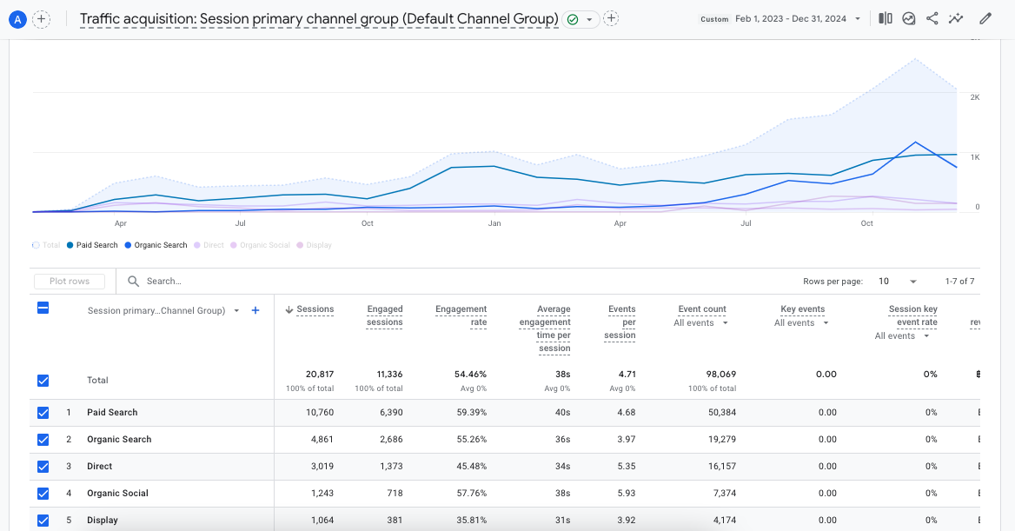Open the compare view columns icon

pyautogui.click(x=885, y=18)
